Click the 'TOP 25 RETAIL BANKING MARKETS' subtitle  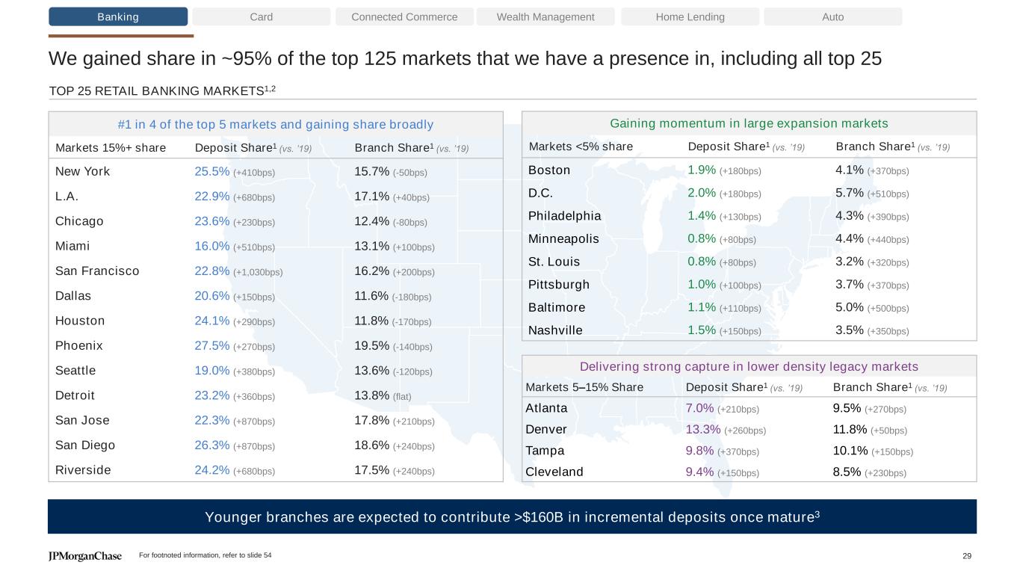coord(162,90)
